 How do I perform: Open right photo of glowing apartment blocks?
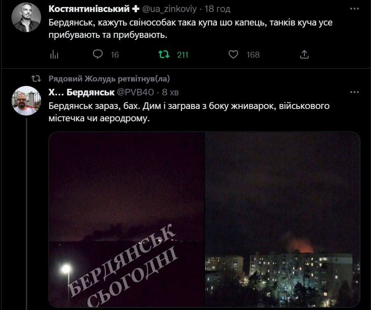(x=283, y=220)
